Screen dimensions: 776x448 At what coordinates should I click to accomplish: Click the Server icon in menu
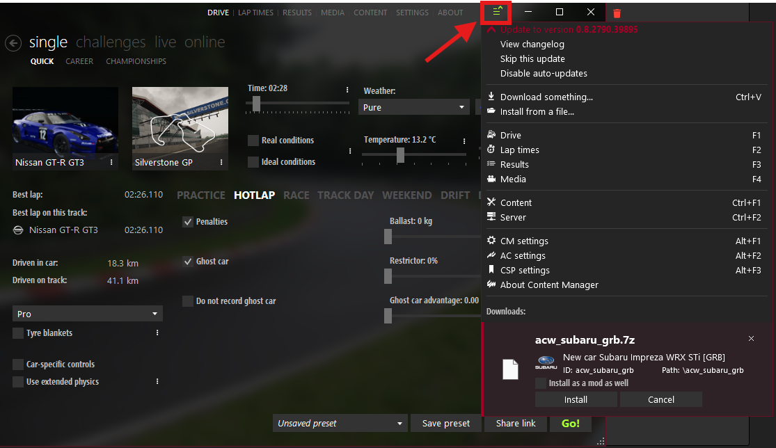(x=491, y=216)
